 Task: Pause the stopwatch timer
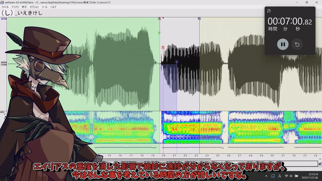[283, 44]
